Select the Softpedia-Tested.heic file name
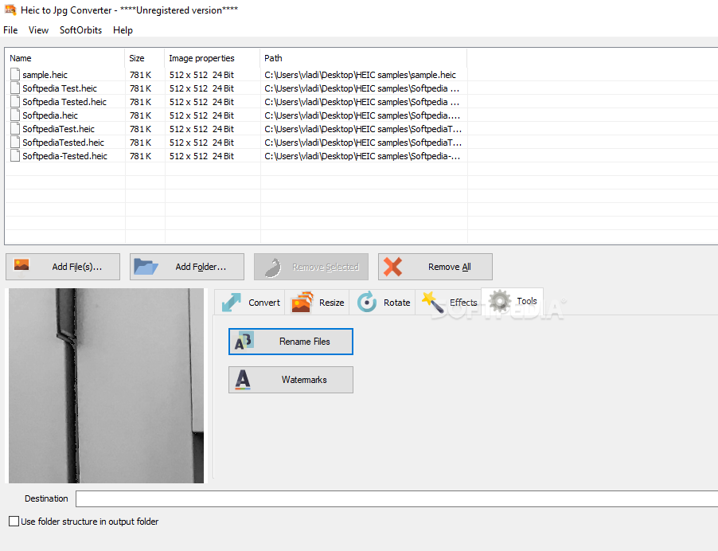 click(x=64, y=156)
